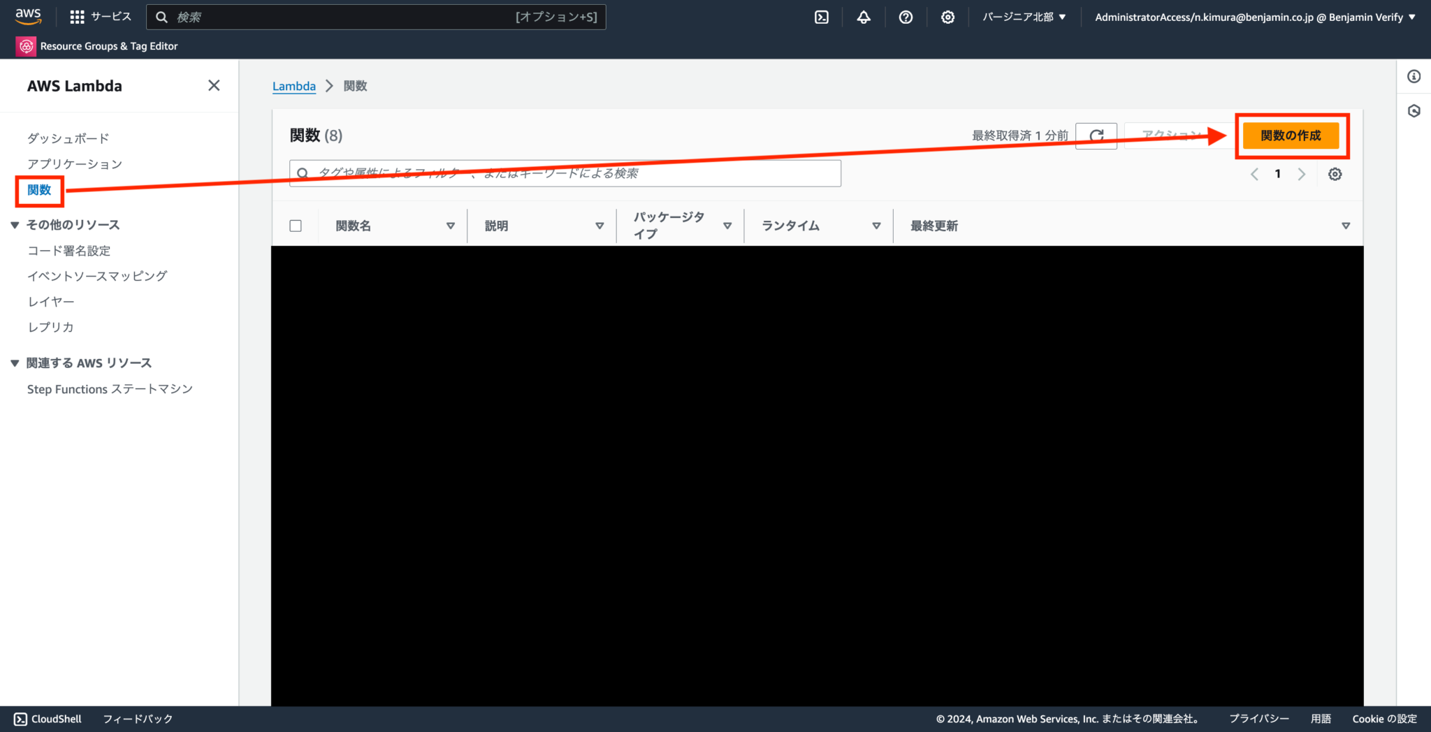Image resolution: width=1431 pixels, height=732 pixels.
Task: Refresh the Lambda functions list
Action: (1096, 136)
